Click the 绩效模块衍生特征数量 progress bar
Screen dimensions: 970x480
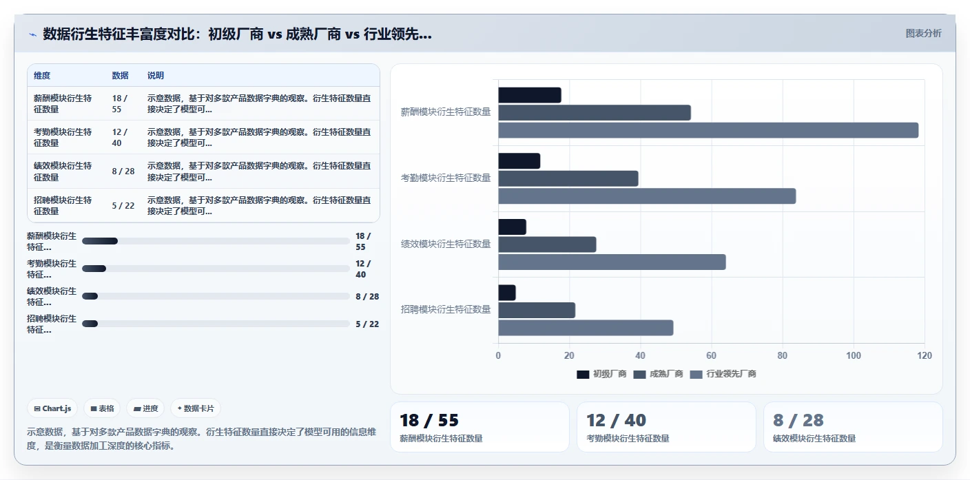216,296
